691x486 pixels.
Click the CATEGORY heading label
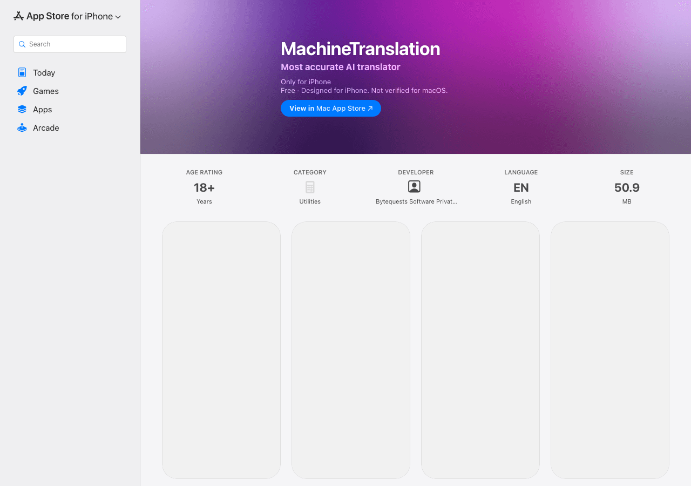tap(310, 172)
